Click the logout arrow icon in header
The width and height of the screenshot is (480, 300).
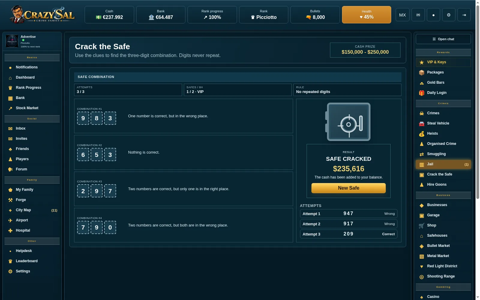[x=464, y=15]
